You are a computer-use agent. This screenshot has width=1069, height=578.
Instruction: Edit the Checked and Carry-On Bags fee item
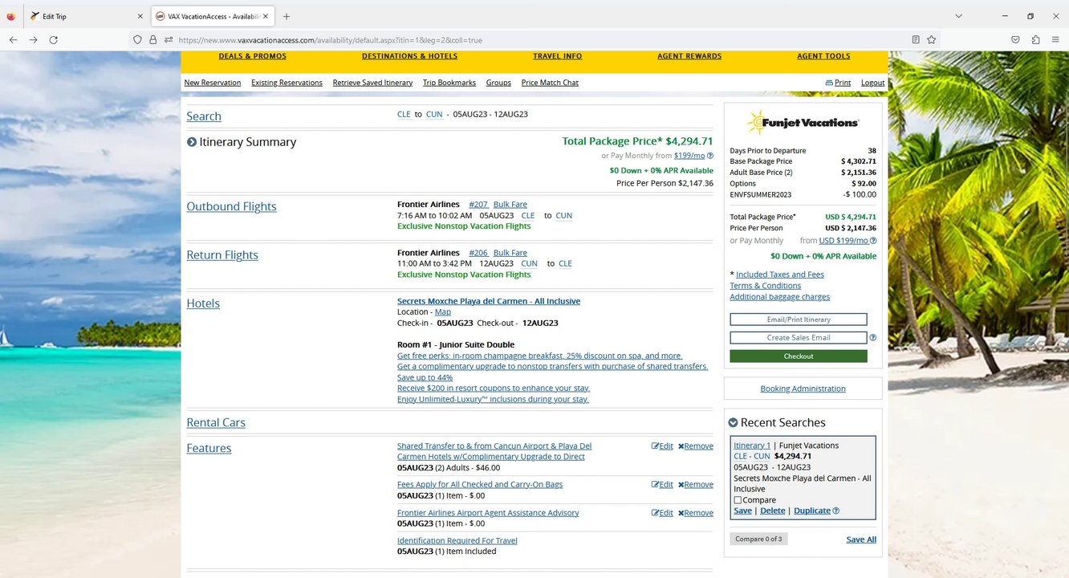(662, 485)
